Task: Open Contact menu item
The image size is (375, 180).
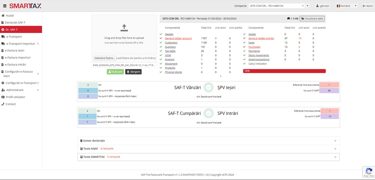Action: (x=21, y=104)
